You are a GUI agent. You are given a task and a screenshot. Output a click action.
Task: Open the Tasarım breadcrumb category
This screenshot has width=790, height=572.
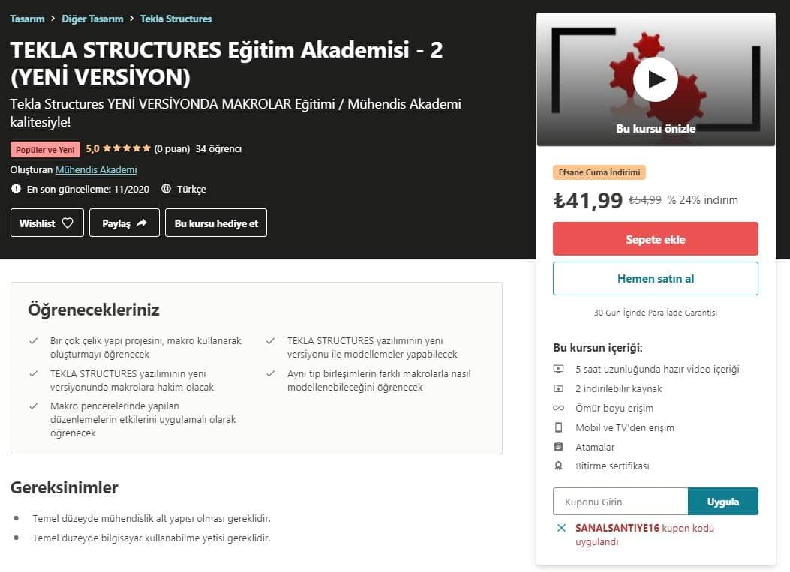[27, 19]
